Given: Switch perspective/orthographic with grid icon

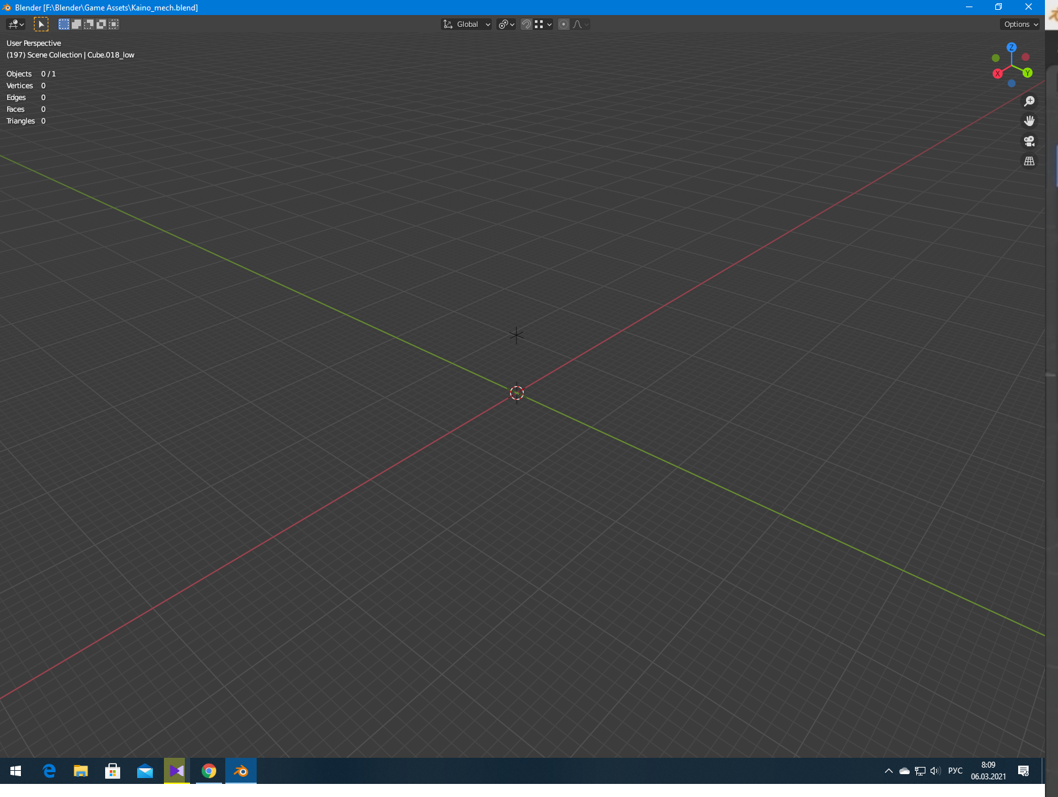Looking at the screenshot, I should (x=1029, y=161).
